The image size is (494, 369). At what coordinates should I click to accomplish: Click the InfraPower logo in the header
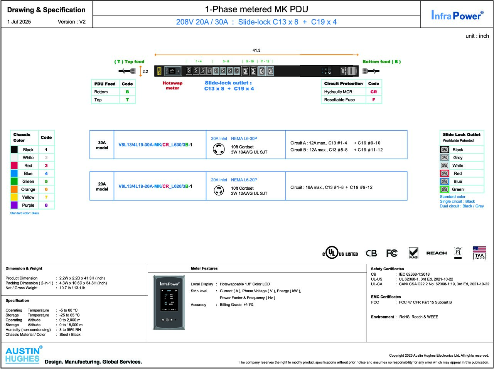(x=457, y=15)
